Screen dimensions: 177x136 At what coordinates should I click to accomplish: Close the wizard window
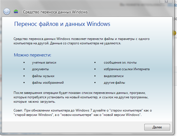(x=166, y=1)
